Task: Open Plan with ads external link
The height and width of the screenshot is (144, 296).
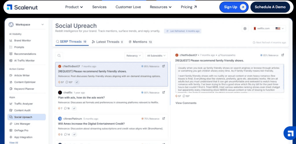Action: coord(164,93)
